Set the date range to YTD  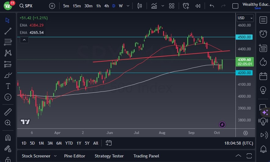click(69, 143)
